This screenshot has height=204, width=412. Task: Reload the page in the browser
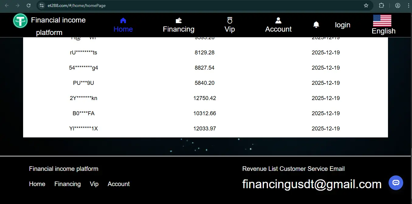point(29,5)
